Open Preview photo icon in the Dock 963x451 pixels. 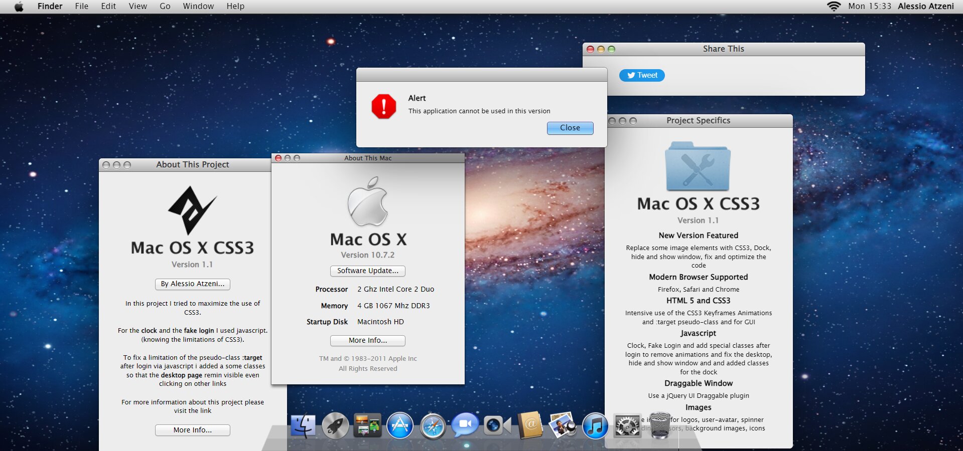click(563, 425)
